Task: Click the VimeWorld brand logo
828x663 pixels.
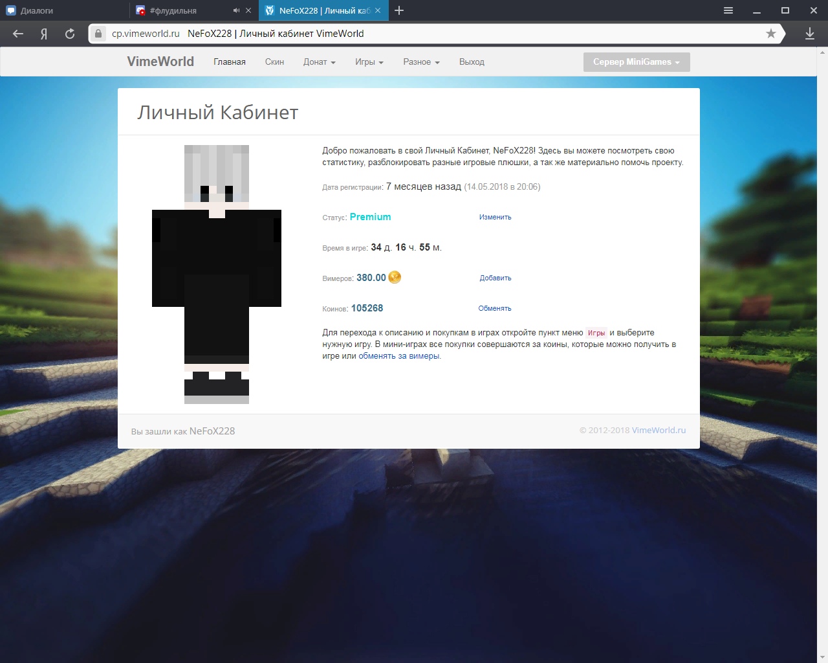Action: point(160,62)
